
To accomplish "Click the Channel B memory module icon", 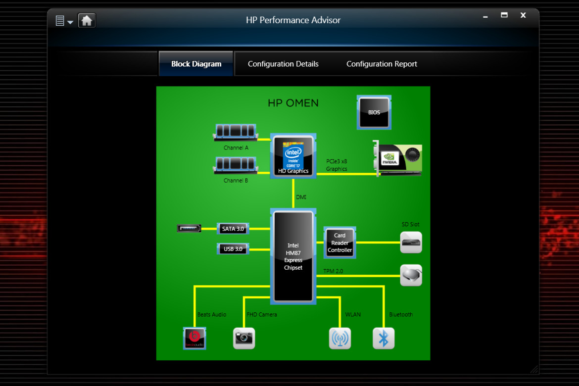I will (236, 165).
